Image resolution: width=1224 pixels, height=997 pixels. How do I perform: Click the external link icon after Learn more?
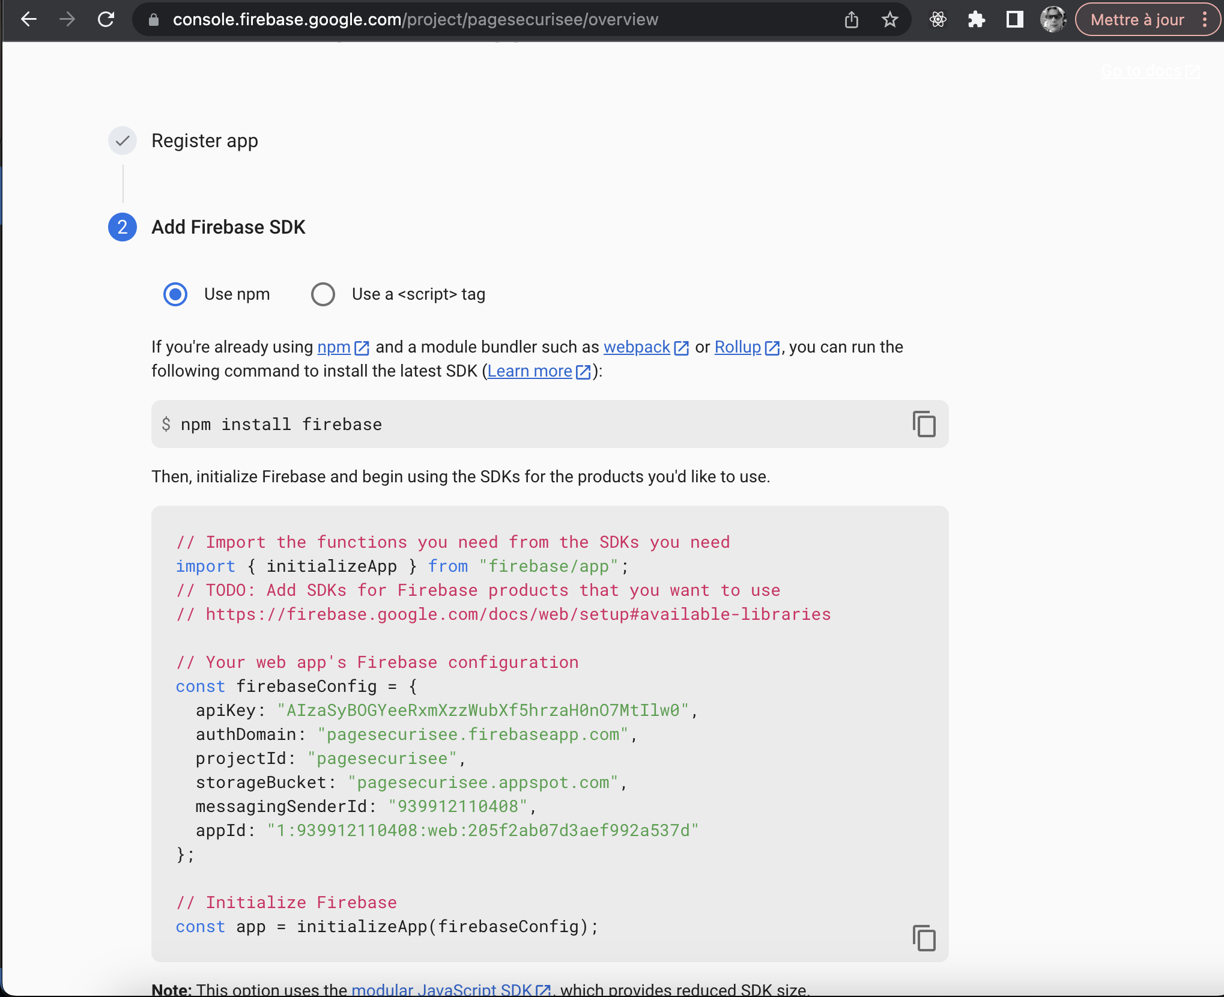click(583, 372)
